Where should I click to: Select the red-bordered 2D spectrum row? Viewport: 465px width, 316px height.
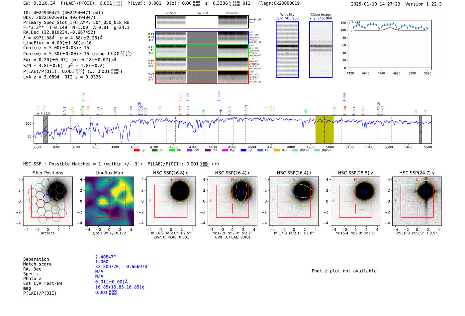[x=202, y=77]
